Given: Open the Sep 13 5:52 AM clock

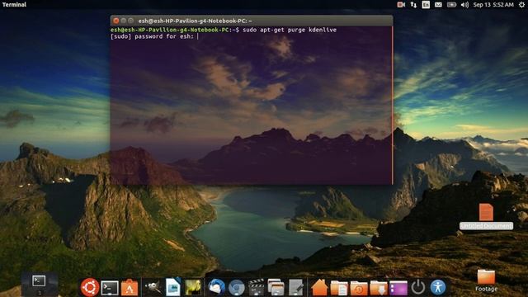Looking at the screenshot, I should pyautogui.click(x=493, y=4).
